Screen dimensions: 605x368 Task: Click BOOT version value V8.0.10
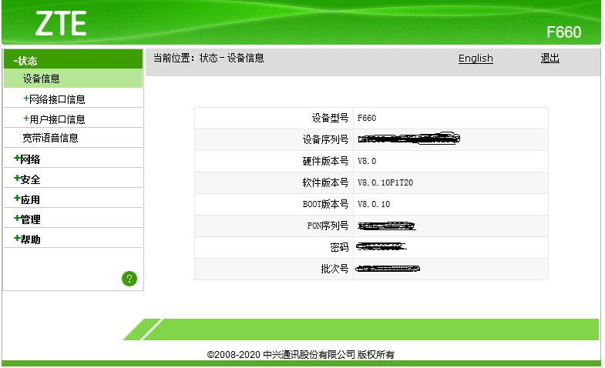(374, 204)
